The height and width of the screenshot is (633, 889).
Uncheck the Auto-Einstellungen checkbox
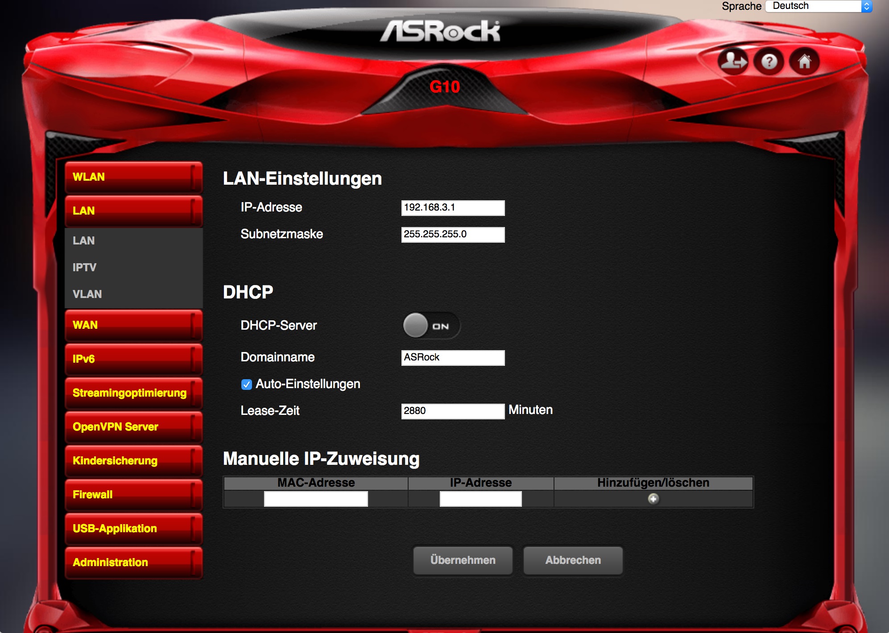[246, 385]
